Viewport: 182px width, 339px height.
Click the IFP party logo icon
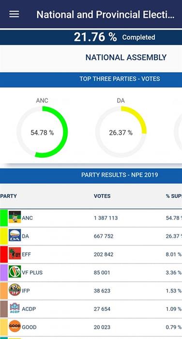tap(15, 290)
